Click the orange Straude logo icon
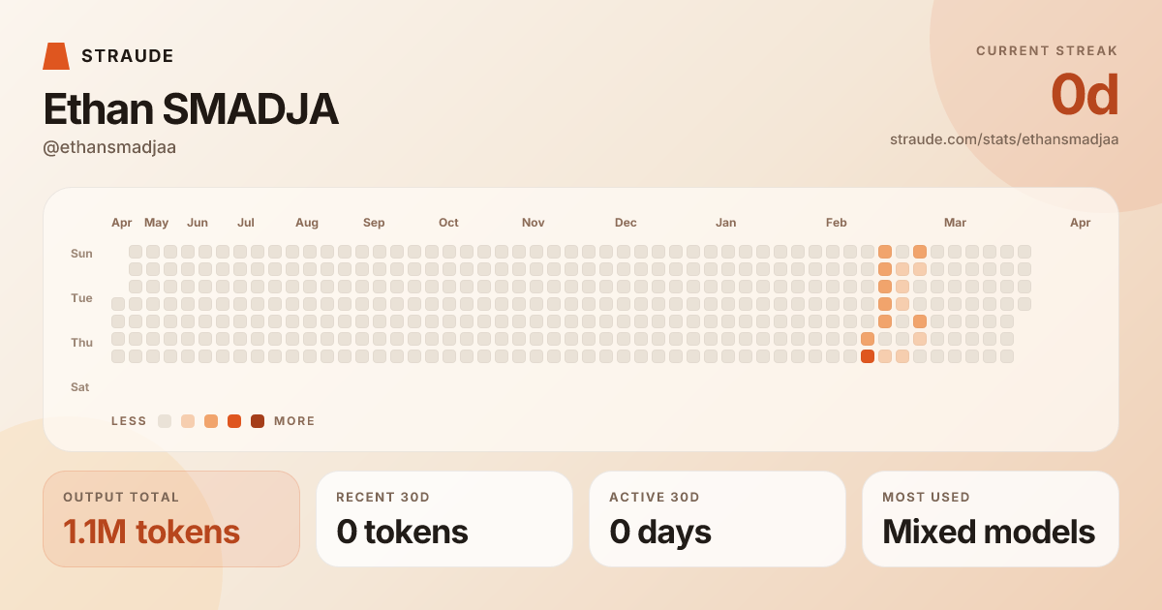The width and height of the screenshot is (1162, 610). click(56, 56)
